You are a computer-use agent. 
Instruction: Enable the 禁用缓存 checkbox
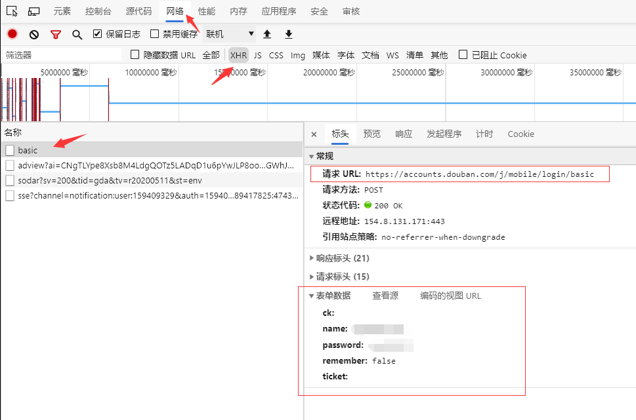[x=154, y=33]
